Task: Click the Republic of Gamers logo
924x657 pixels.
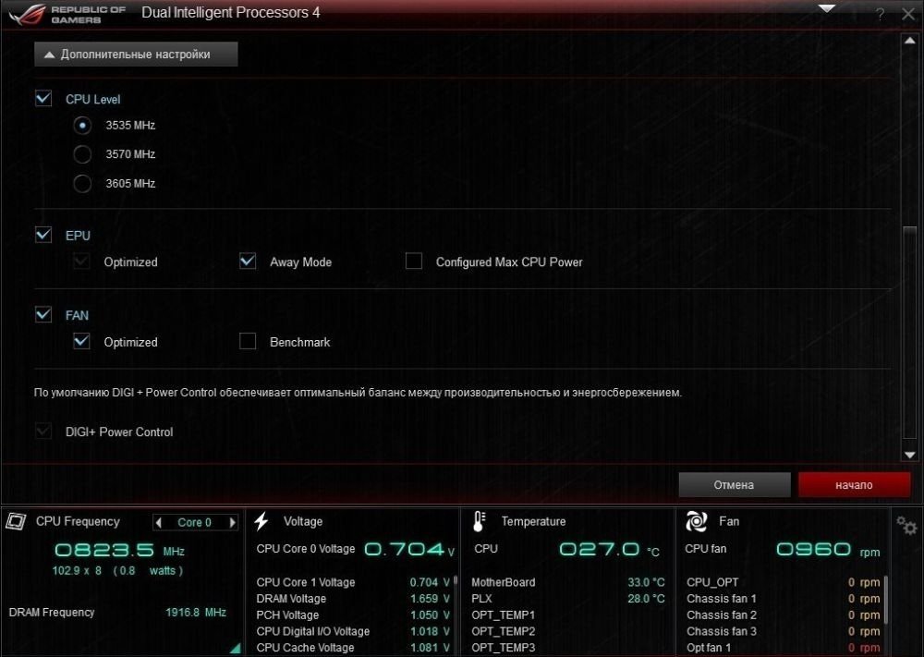Action: pos(67,14)
